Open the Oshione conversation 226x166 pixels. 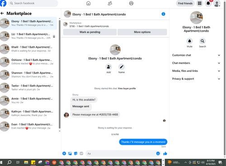pyautogui.click(x=28, y=62)
